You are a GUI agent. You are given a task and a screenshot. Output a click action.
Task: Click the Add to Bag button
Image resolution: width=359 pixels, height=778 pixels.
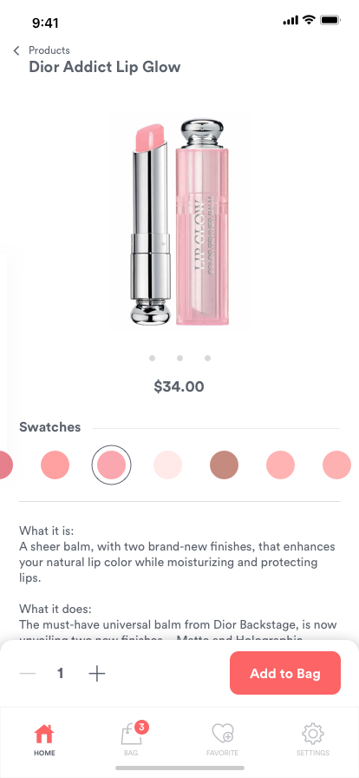point(285,673)
